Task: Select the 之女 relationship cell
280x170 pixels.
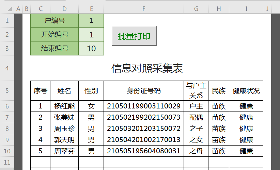Action: click(x=196, y=140)
